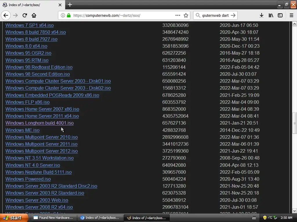Open Windows NT 3.51 Workstation.iso
Screen dimensions: 297x222
[x=39, y=158]
